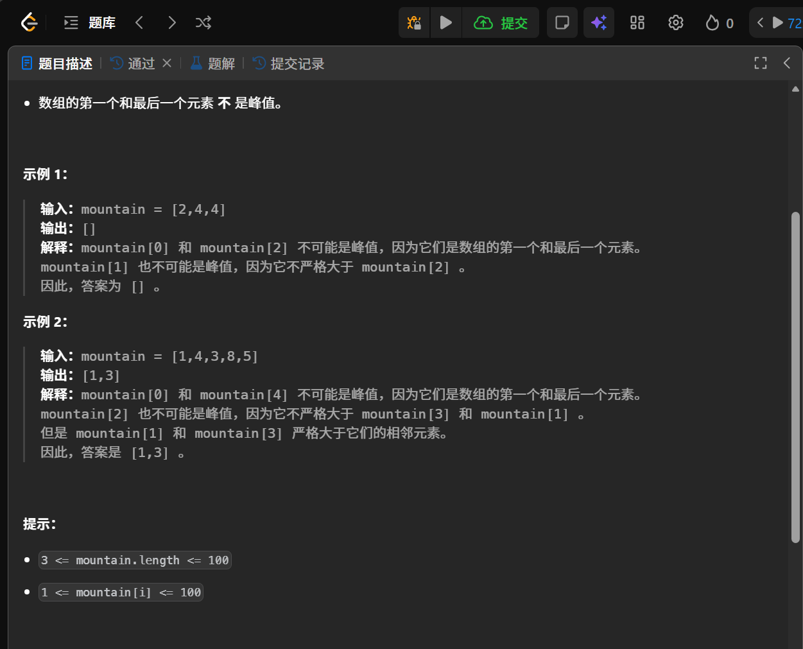803x649 pixels.
Task: Click the vertical scrollbar thumb
Action: (x=796, y=377)
